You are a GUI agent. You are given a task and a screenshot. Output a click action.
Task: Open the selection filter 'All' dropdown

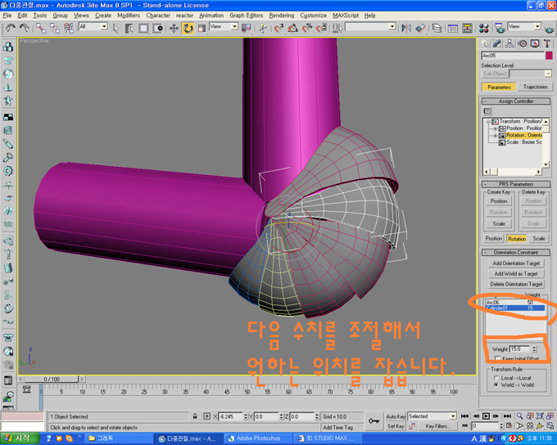click(x=93, y=27)
